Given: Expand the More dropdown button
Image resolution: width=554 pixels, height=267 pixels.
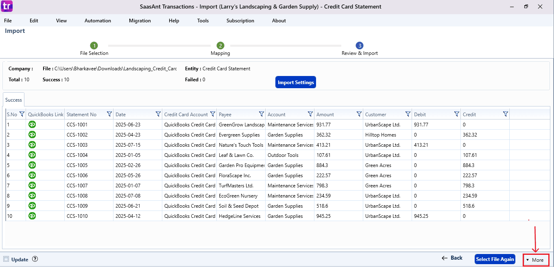Looking at the screenshot, I should [536, 260].
